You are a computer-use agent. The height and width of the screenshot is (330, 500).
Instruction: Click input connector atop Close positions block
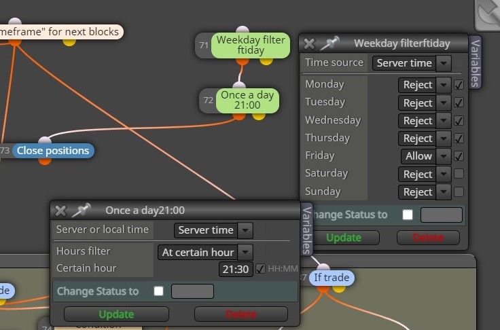pos(45,141)
